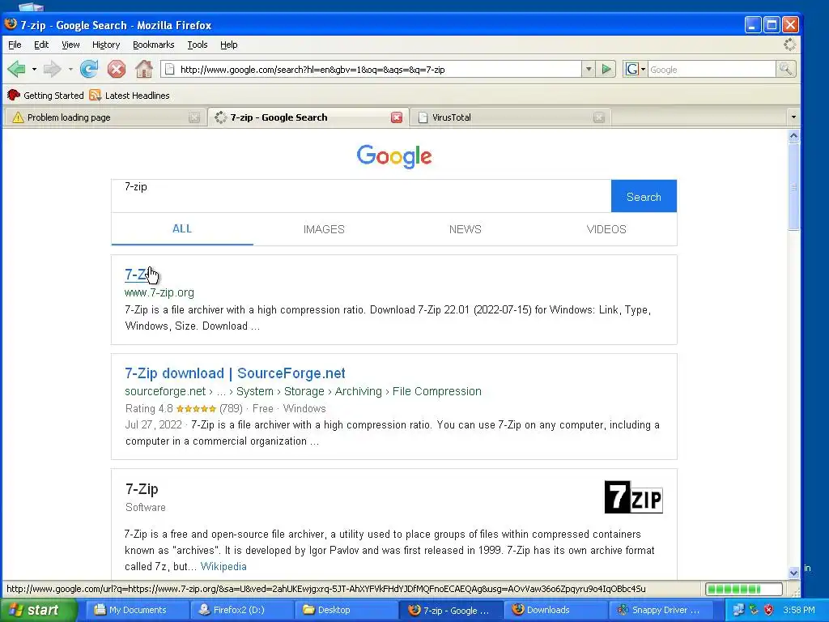829x622 pixels.
Task: Stop loading with the red X button
Action: pos(117,69)
